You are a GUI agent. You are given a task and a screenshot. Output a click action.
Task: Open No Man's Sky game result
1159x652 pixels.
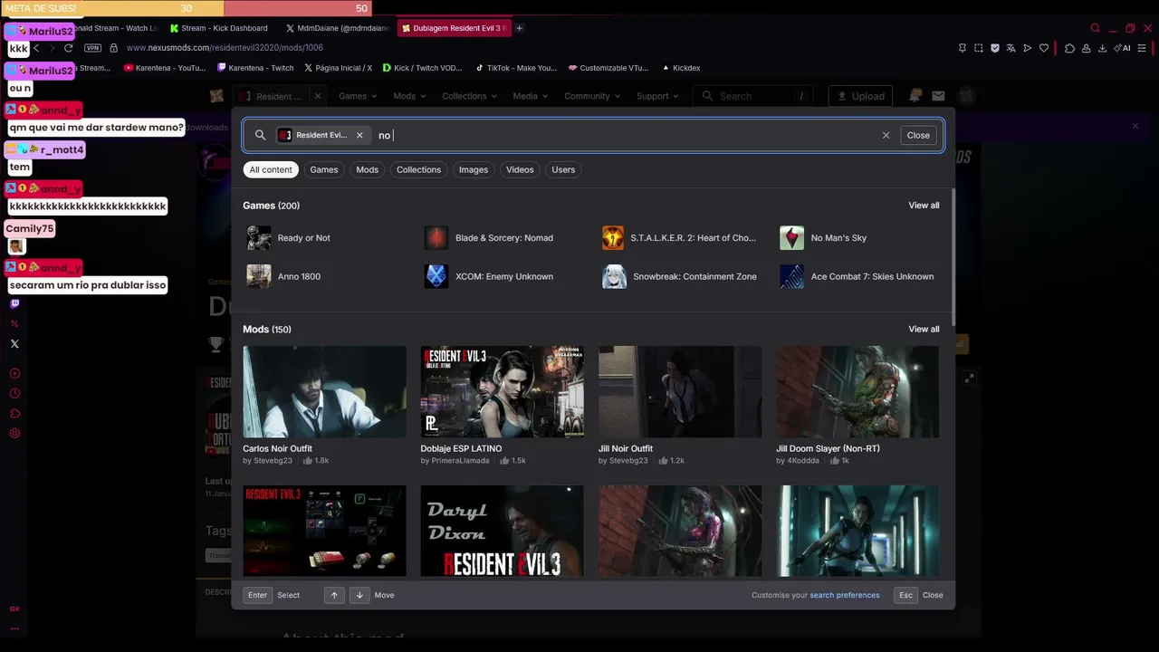(823, 238)
